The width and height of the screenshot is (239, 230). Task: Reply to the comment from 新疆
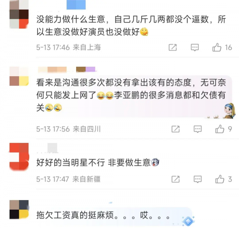coord(198,179)
